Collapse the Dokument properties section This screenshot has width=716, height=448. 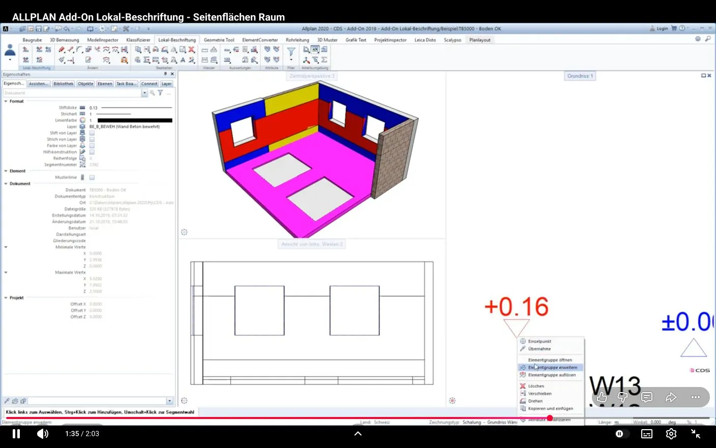coord(6,184)
